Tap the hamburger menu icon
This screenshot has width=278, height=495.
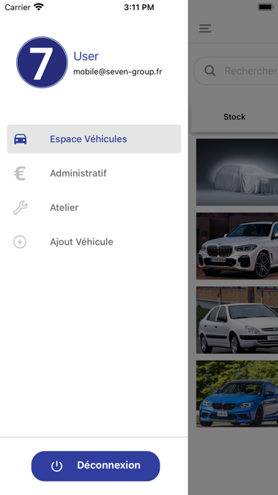click(205, 28)
